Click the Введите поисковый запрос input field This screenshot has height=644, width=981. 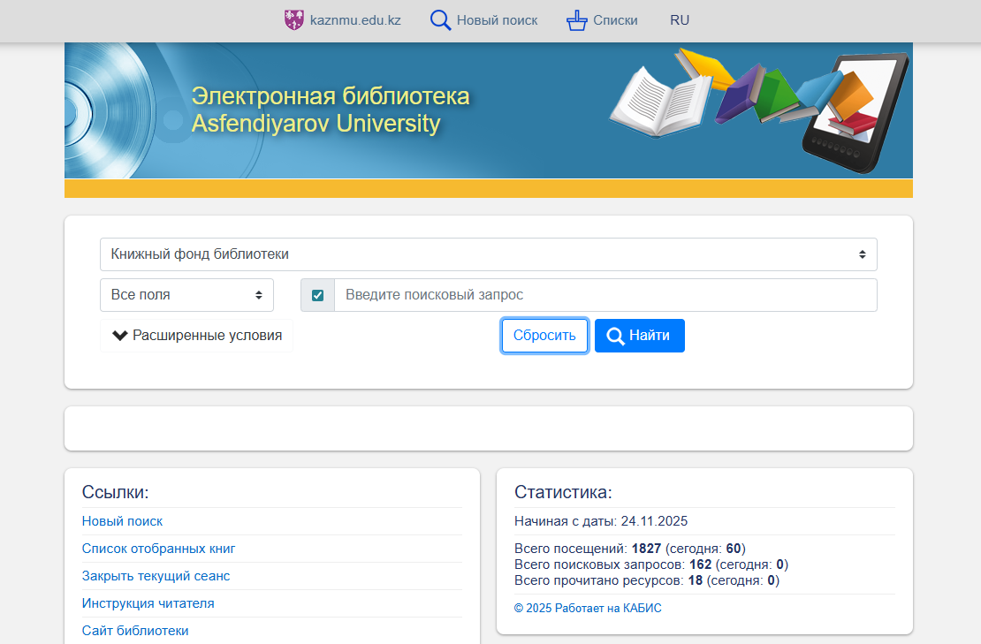(x=605, y=295)
